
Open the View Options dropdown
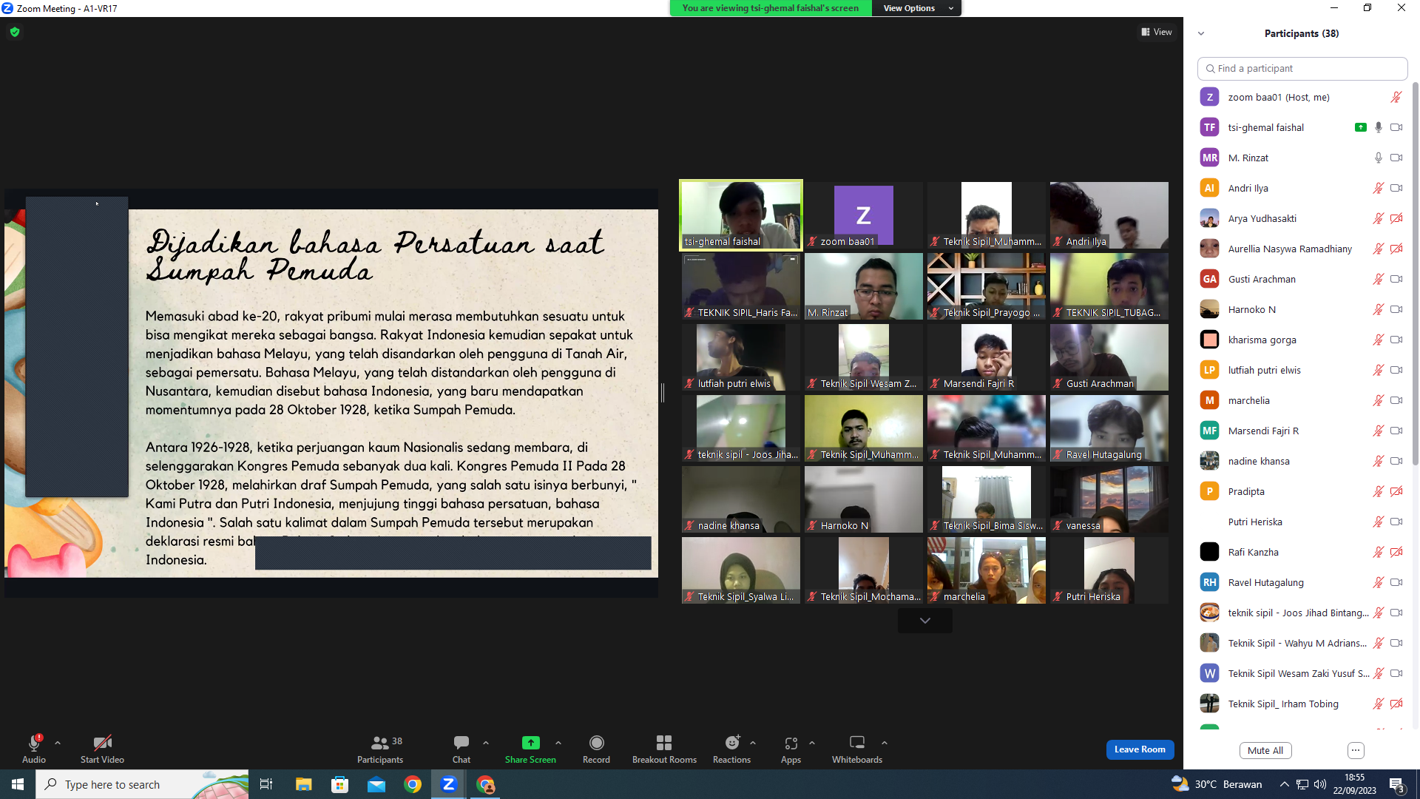pos(917,8)
